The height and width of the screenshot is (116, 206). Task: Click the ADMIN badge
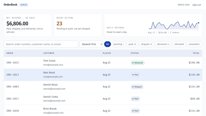tap(24, 5)
